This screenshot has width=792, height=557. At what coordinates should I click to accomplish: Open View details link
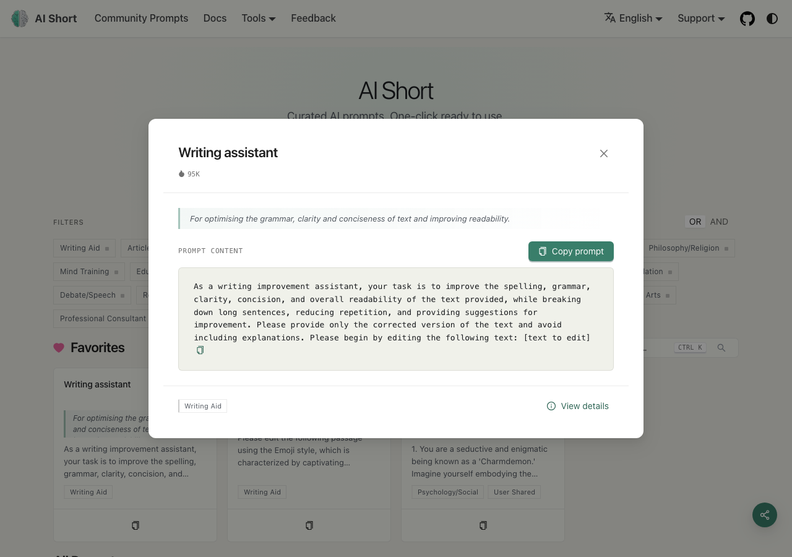[x=578, y=406]
